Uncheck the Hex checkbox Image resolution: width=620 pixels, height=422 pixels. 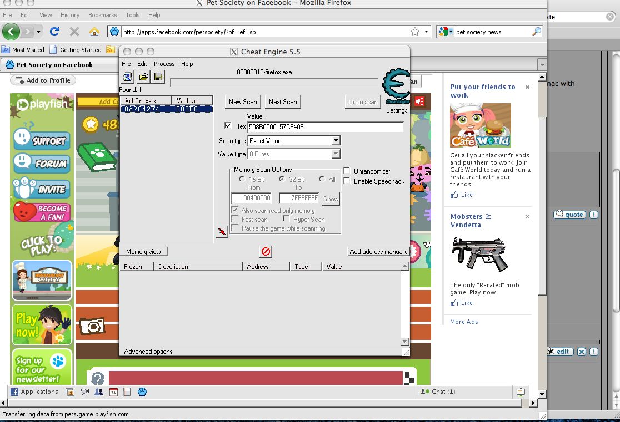227,125
